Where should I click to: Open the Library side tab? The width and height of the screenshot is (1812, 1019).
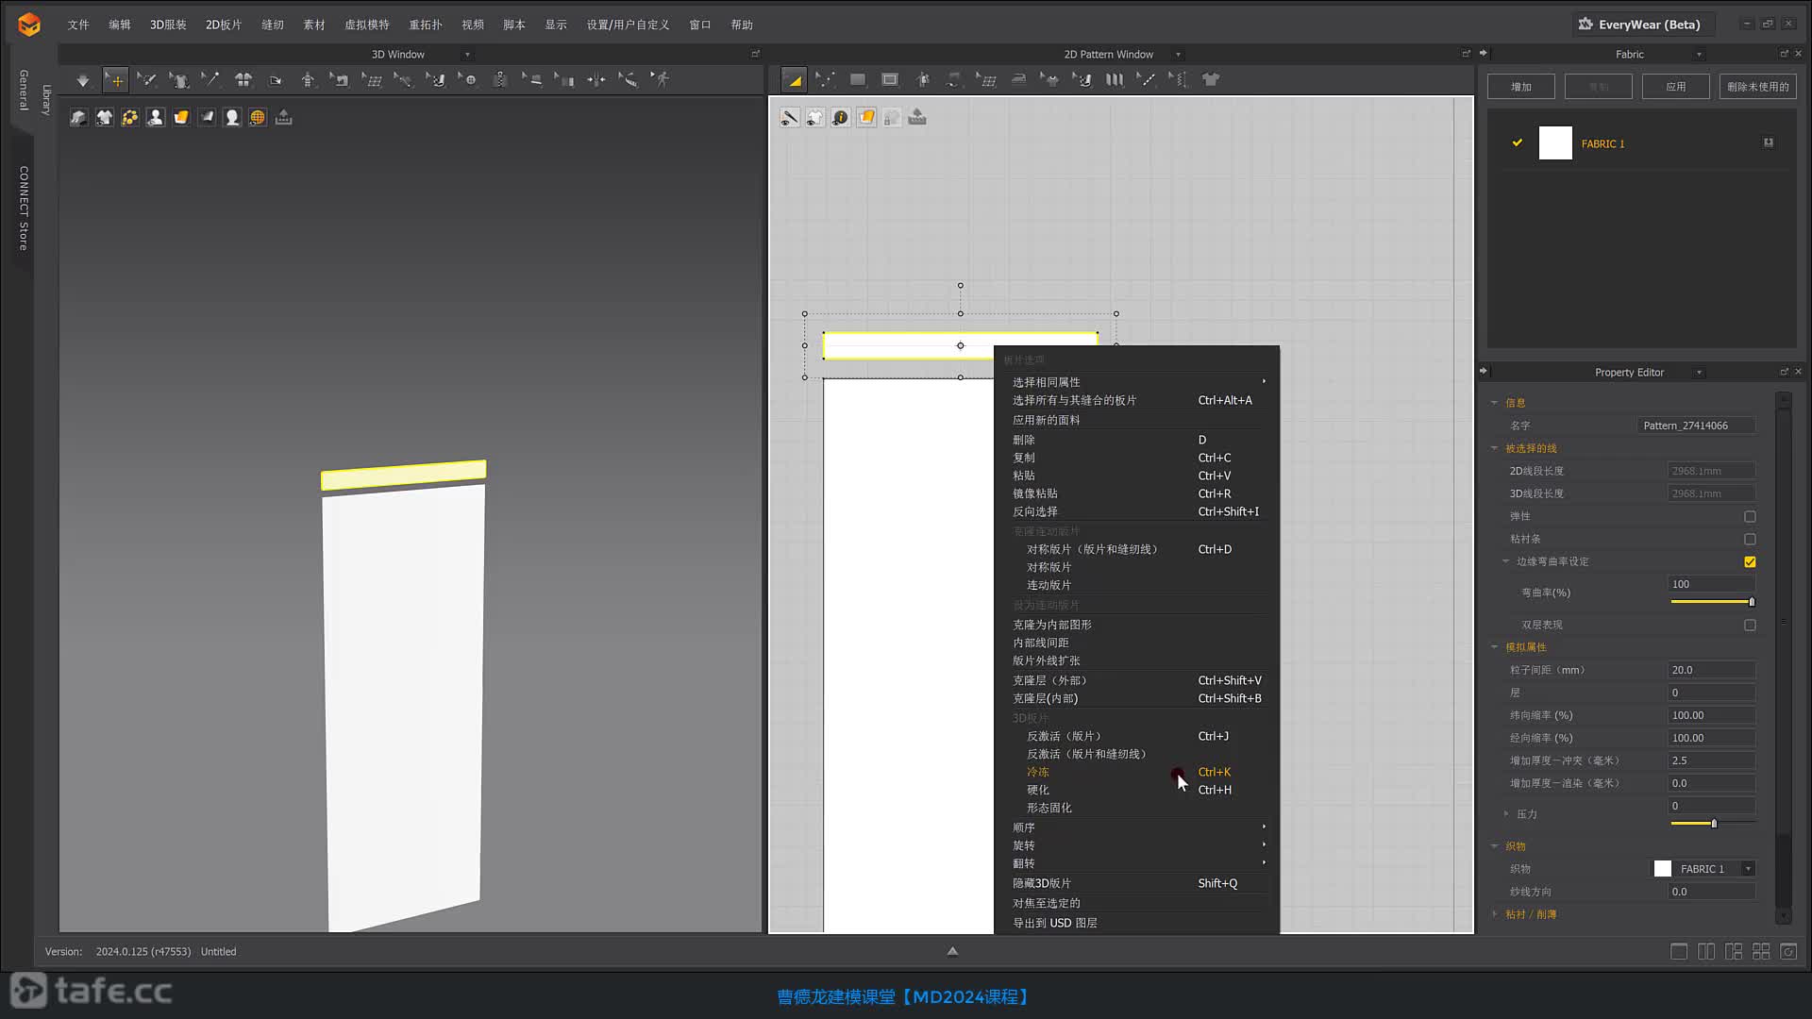(x=45, y=100)
